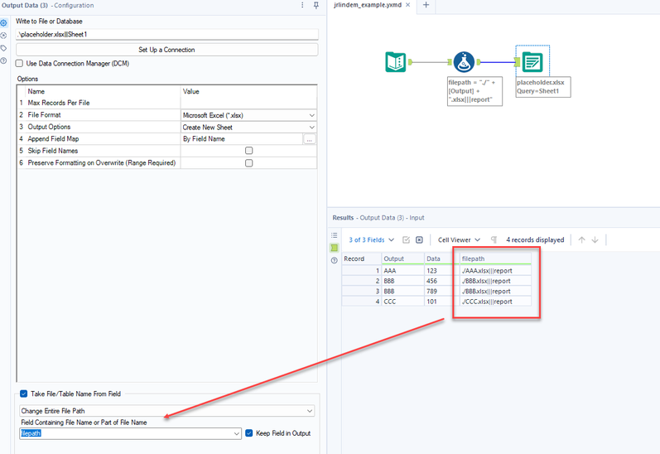Click the Value column header in Options
The width and height of the screenshot is (660, 454).
[x=191, y=91]
